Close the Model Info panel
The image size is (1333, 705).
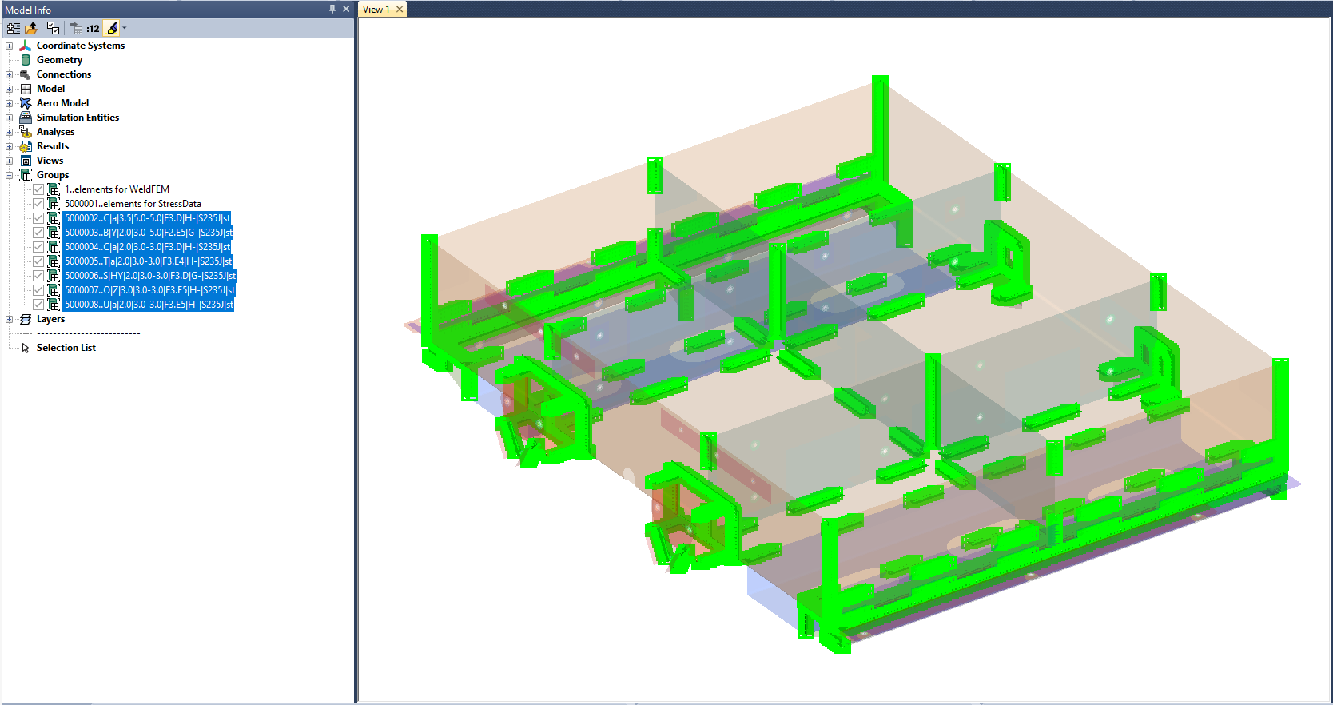(x=346, y=9)
